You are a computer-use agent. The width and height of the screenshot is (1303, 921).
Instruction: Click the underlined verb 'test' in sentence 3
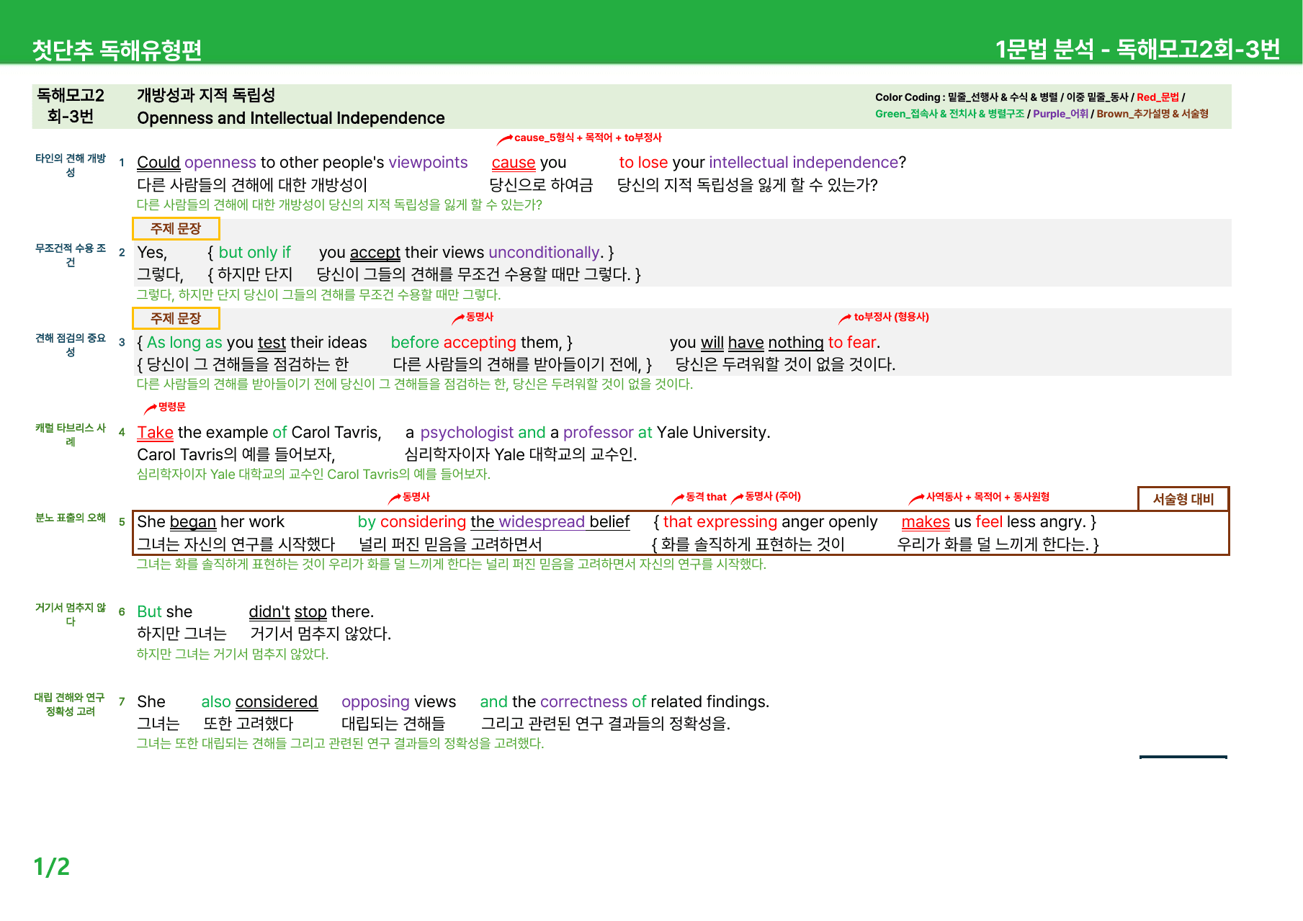click(272, 343)
